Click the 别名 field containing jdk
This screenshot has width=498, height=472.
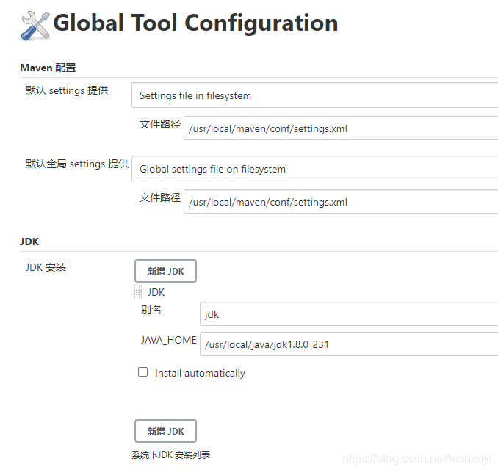pos(349,314)
